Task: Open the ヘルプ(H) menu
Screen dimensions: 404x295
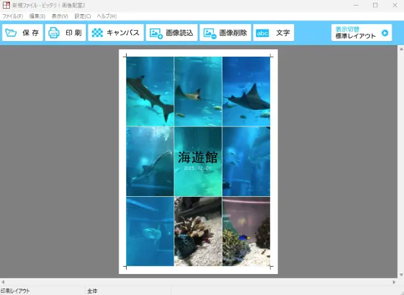Action: (106, 16)
